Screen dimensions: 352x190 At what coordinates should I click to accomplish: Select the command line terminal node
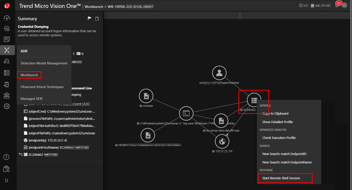186,114
